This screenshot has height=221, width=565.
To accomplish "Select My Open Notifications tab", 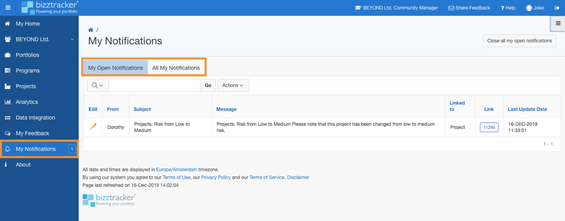I will (x=116, y=68).
